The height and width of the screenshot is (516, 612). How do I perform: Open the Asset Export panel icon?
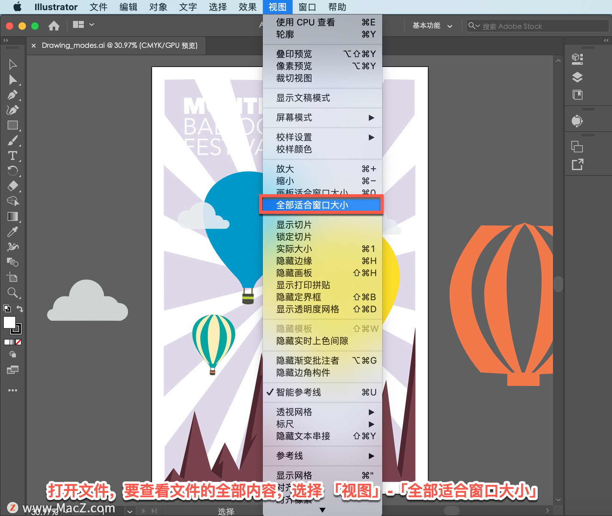(x=577, y=165)
